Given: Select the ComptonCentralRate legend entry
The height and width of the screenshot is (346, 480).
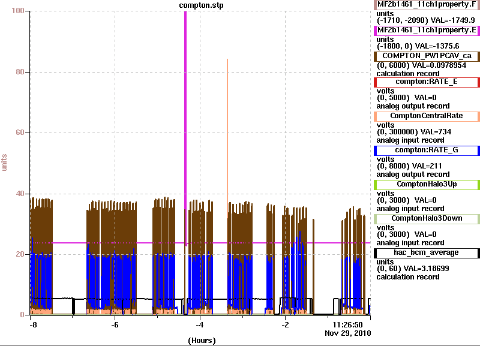Looking at the screenshot, I should point(427,116).
